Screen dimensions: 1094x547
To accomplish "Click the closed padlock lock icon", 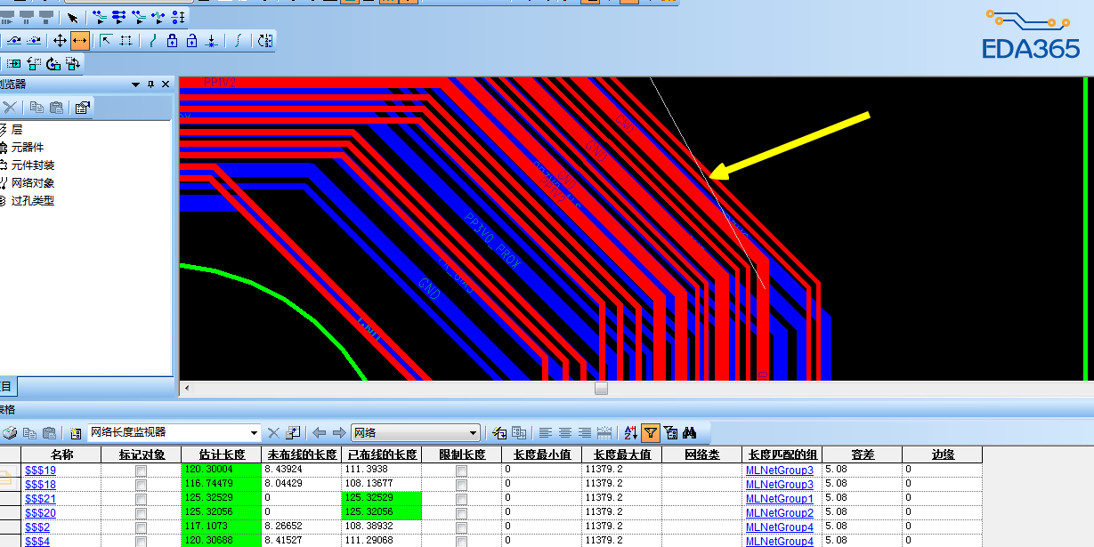I will [171, 40].
